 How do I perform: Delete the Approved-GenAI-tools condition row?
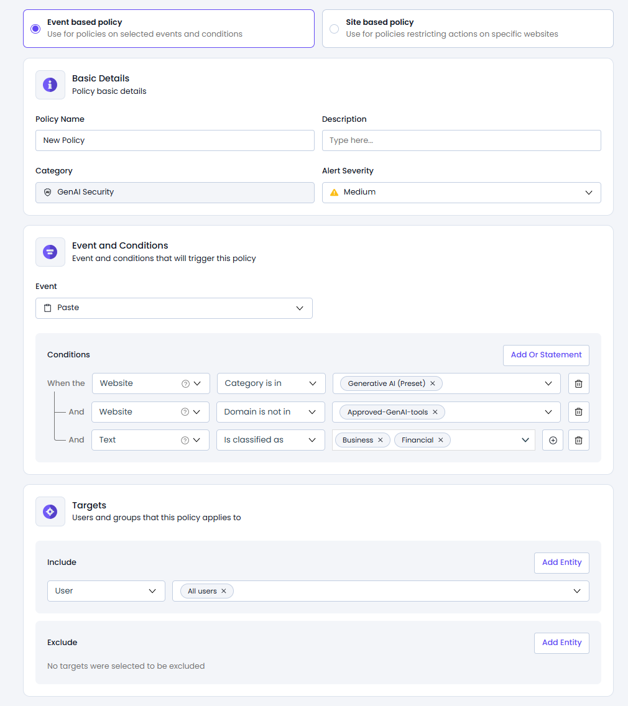coord(578,412)
